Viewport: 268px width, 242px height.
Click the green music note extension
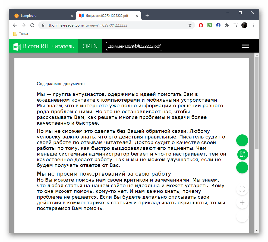coord(210,25)
